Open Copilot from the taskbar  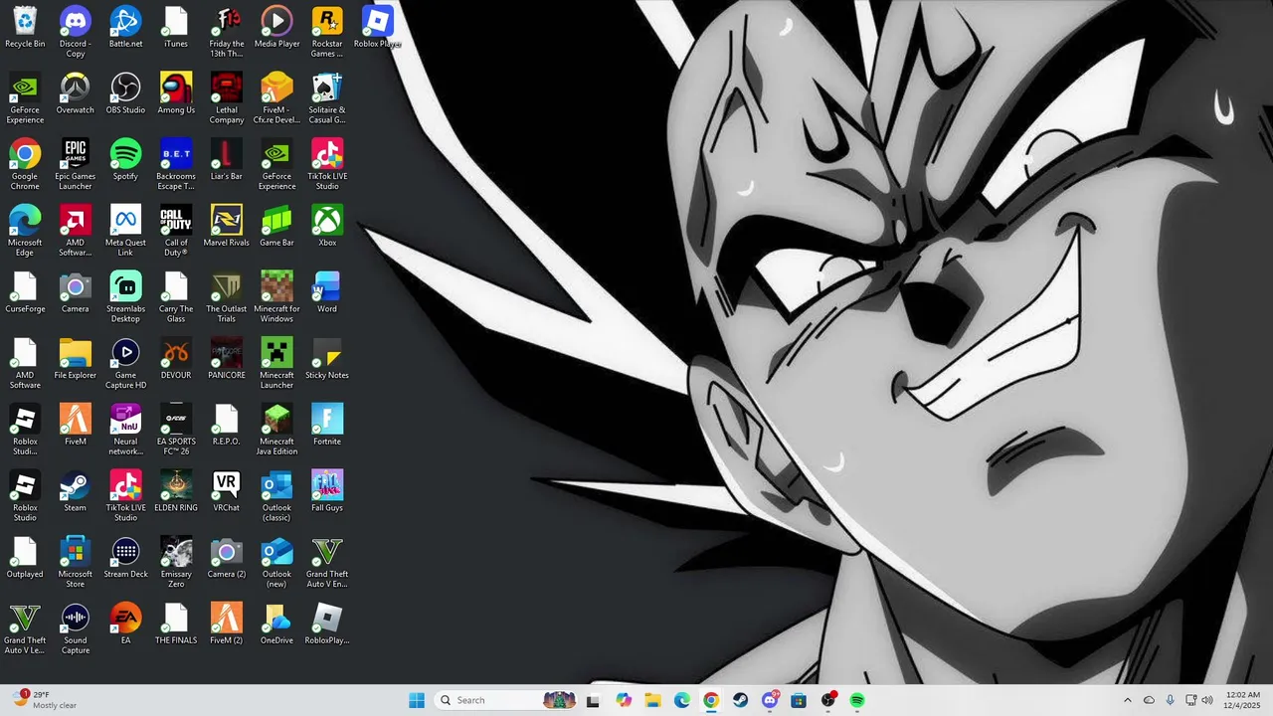(x=624, y=700)
